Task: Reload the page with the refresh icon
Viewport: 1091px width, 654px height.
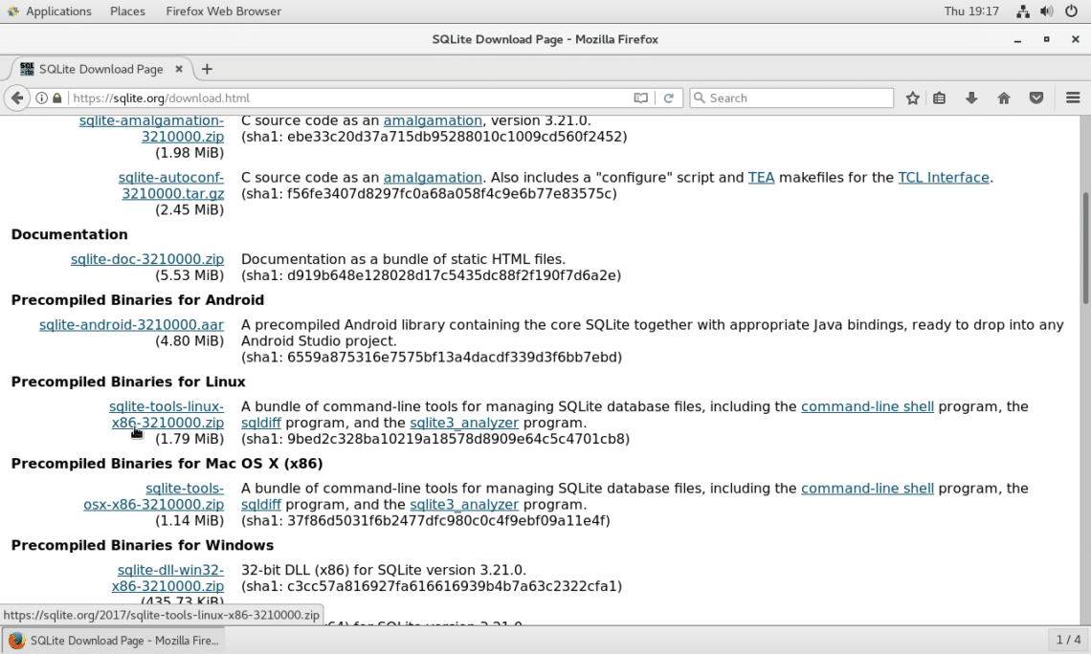Action: point(669,98)
